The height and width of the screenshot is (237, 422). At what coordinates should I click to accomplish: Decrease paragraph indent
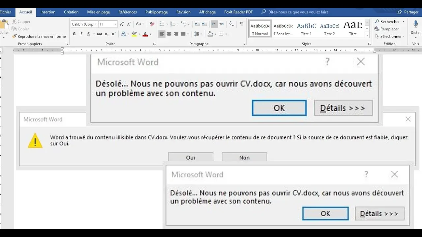tap(197, 24)
